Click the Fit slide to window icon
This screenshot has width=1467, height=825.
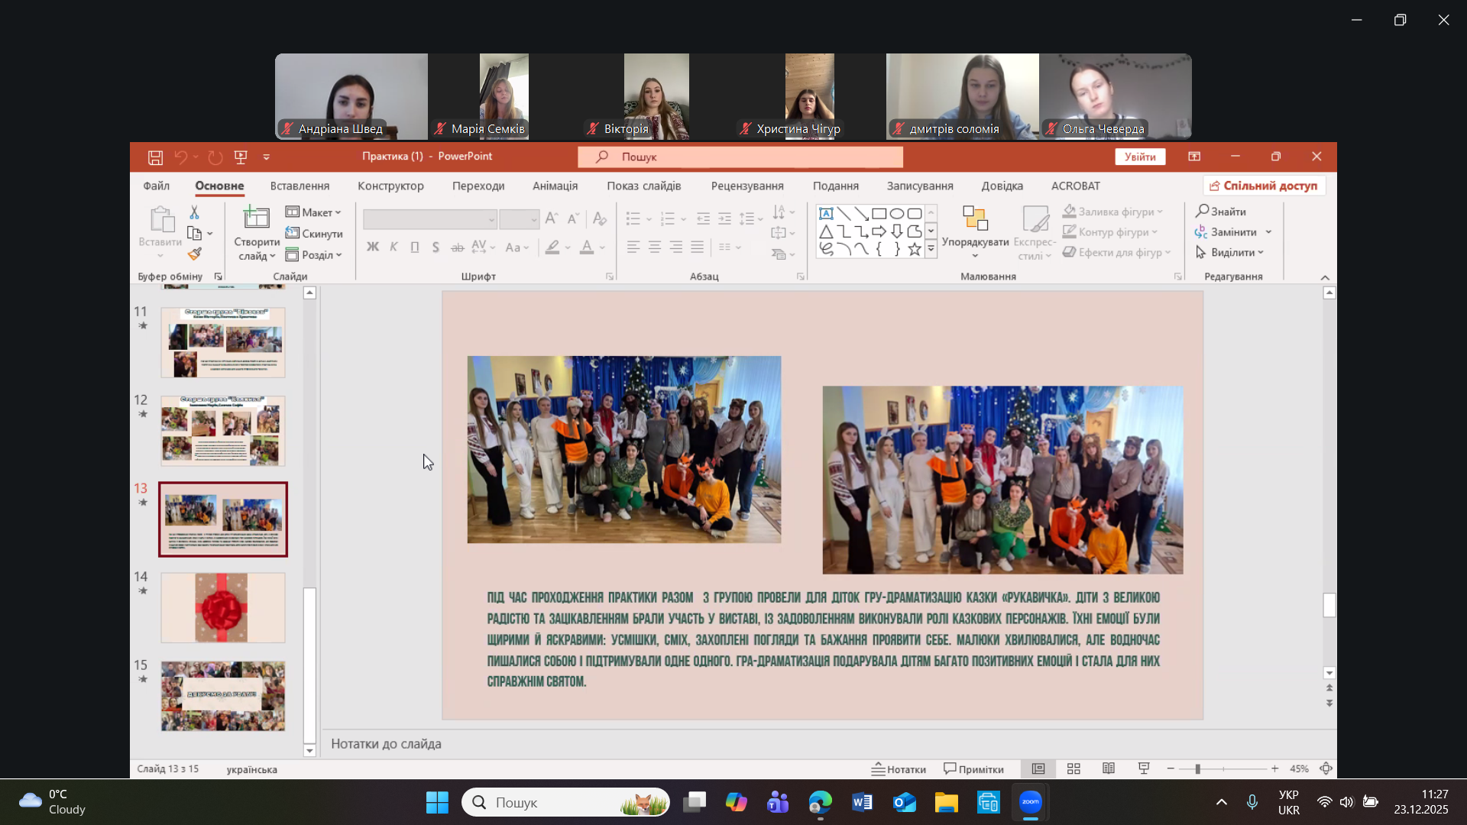(1326, 769)
